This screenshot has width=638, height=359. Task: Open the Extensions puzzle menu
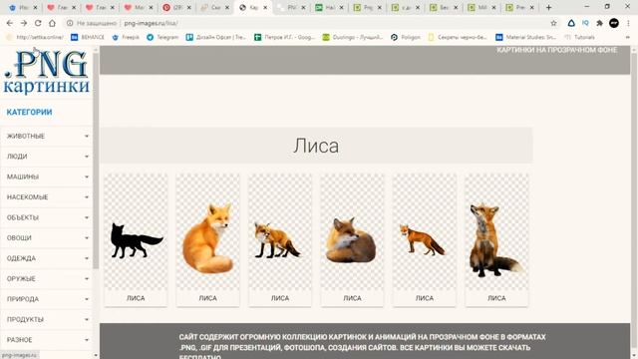point(599,23)
